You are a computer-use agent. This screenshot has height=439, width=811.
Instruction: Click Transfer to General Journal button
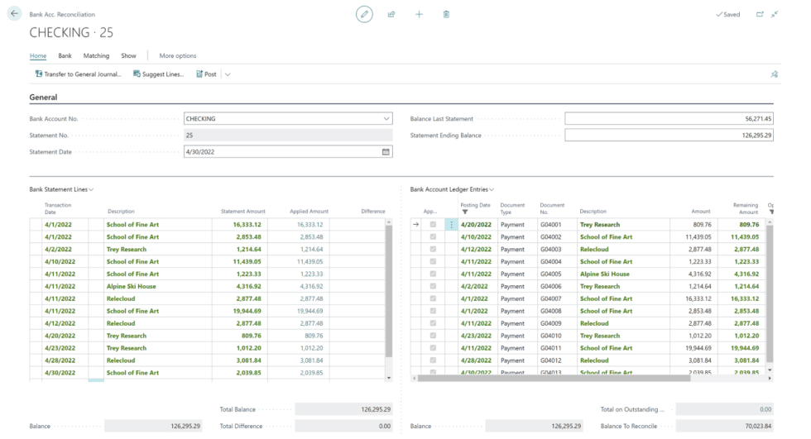(x=78, y=74)
